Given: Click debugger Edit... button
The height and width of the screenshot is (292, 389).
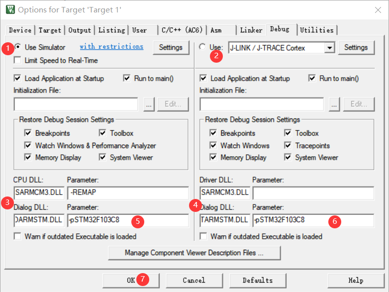Looking at the screenshot, I should 359,104.
